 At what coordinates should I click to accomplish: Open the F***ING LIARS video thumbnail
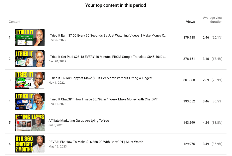point(30,122)
